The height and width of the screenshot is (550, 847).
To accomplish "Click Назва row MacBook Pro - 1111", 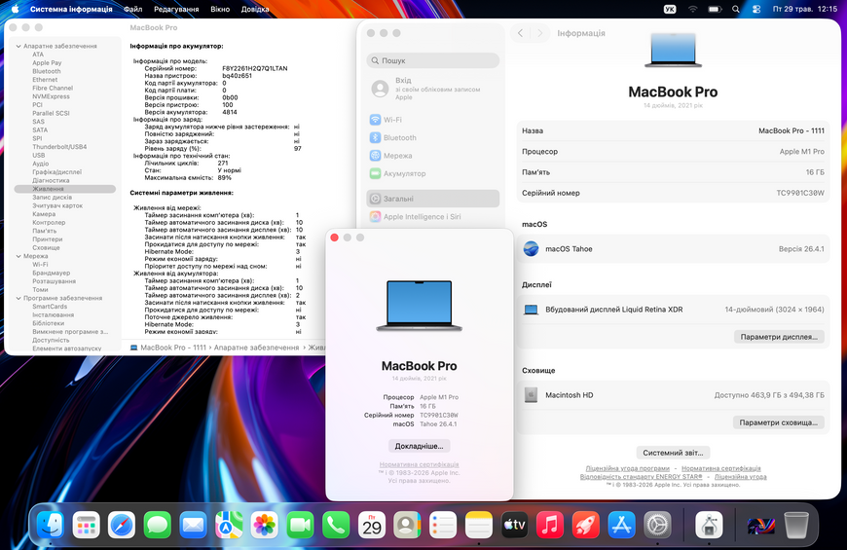I will click(673, 130).
